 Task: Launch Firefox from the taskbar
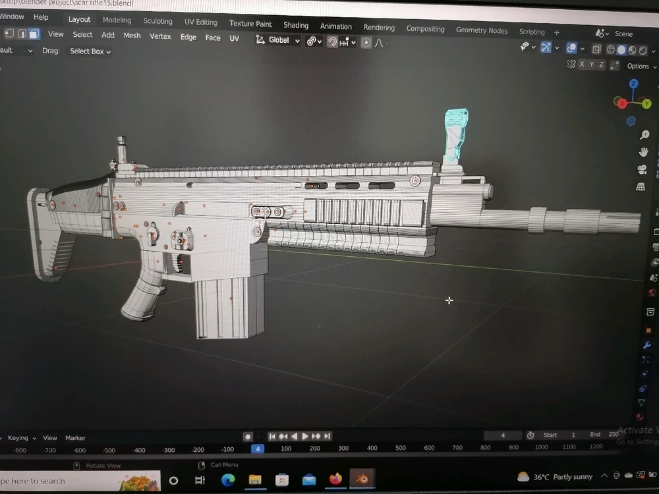[x=336, y=479]
